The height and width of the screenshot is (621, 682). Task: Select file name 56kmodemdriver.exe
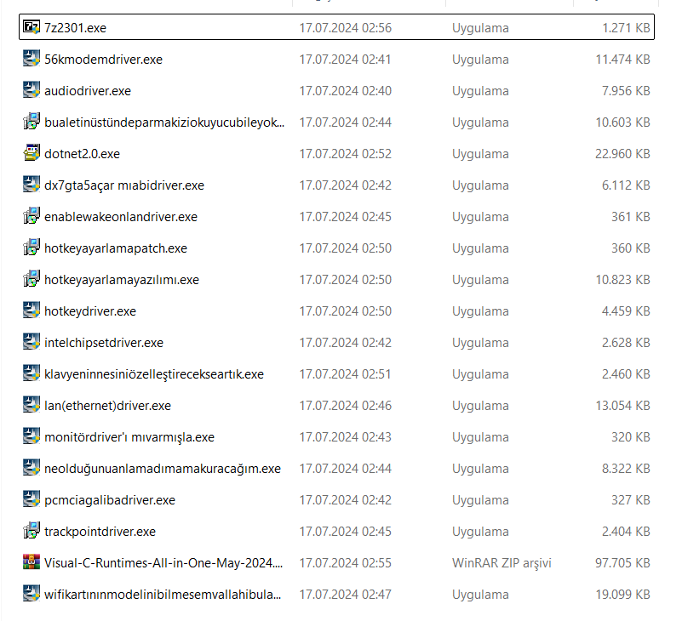pos(104,59)
